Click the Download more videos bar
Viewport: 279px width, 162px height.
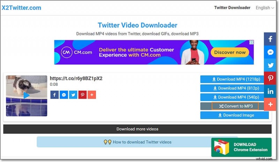(x=137, y=129)
